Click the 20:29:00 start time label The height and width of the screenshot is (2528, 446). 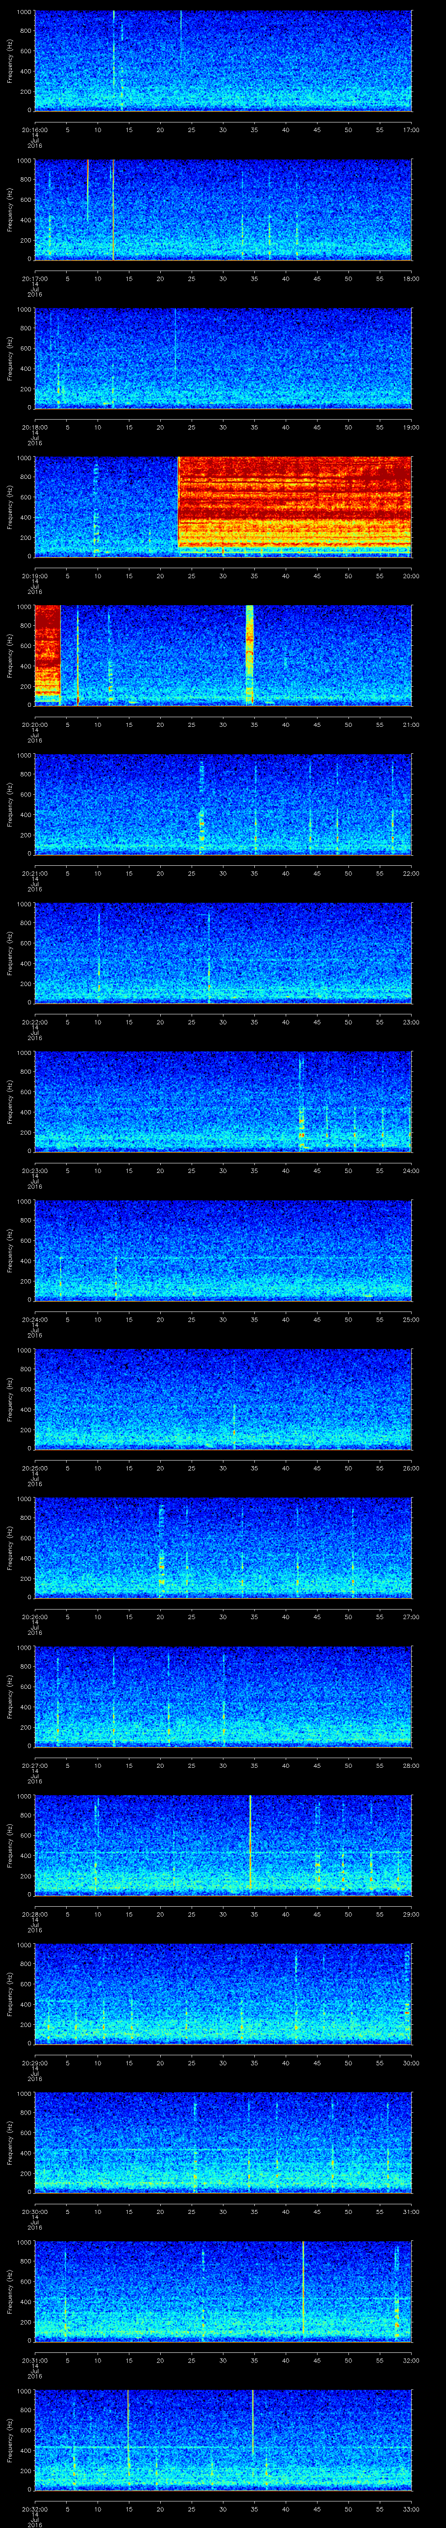[x=34, y=2062]
